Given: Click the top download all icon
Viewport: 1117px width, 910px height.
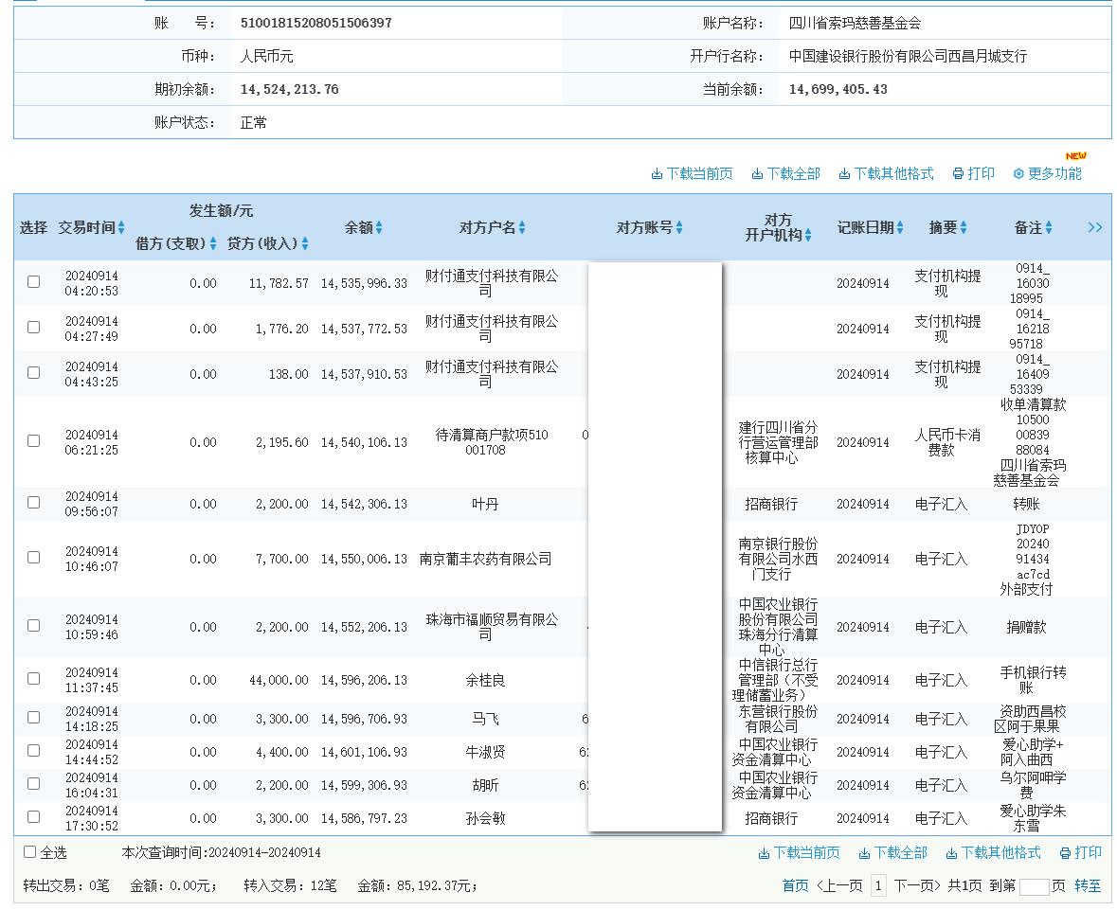Looking at the screenshot, I should click(x=757, y=174).
